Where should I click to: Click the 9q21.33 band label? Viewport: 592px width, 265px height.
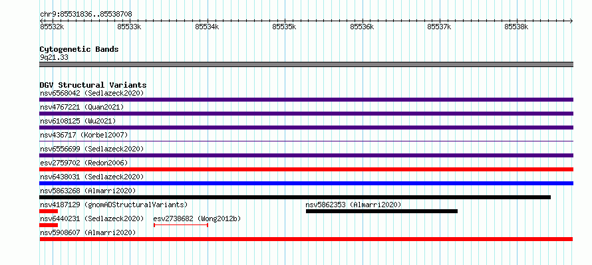pos(54,58)
